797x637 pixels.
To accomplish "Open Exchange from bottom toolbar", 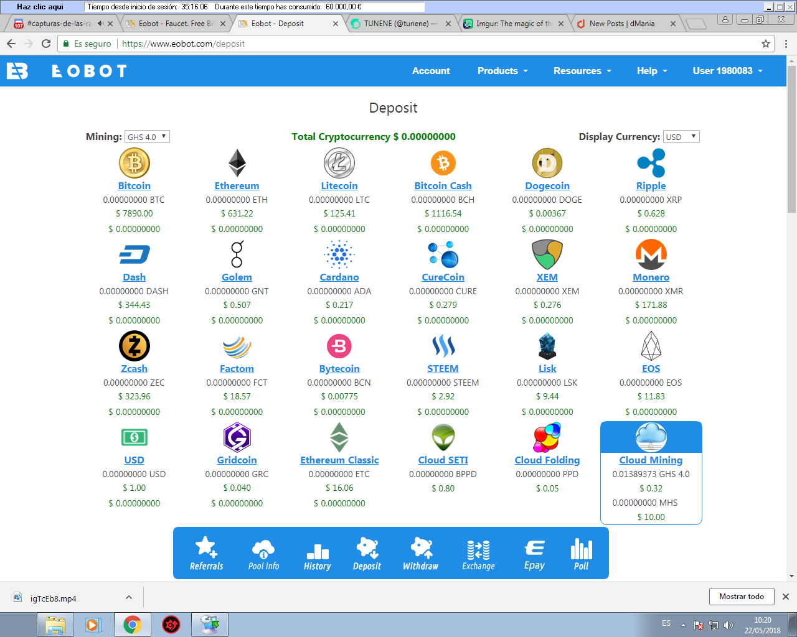I will tap(478, 555).
